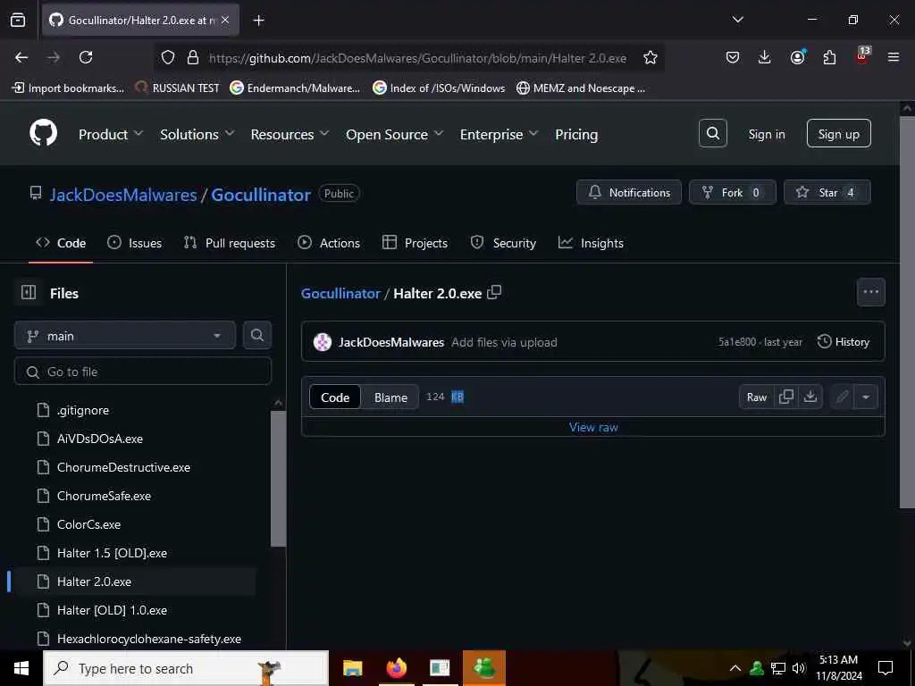915x686 pixels.
Task: Open the Projects tab
Action: pos(415,243)
